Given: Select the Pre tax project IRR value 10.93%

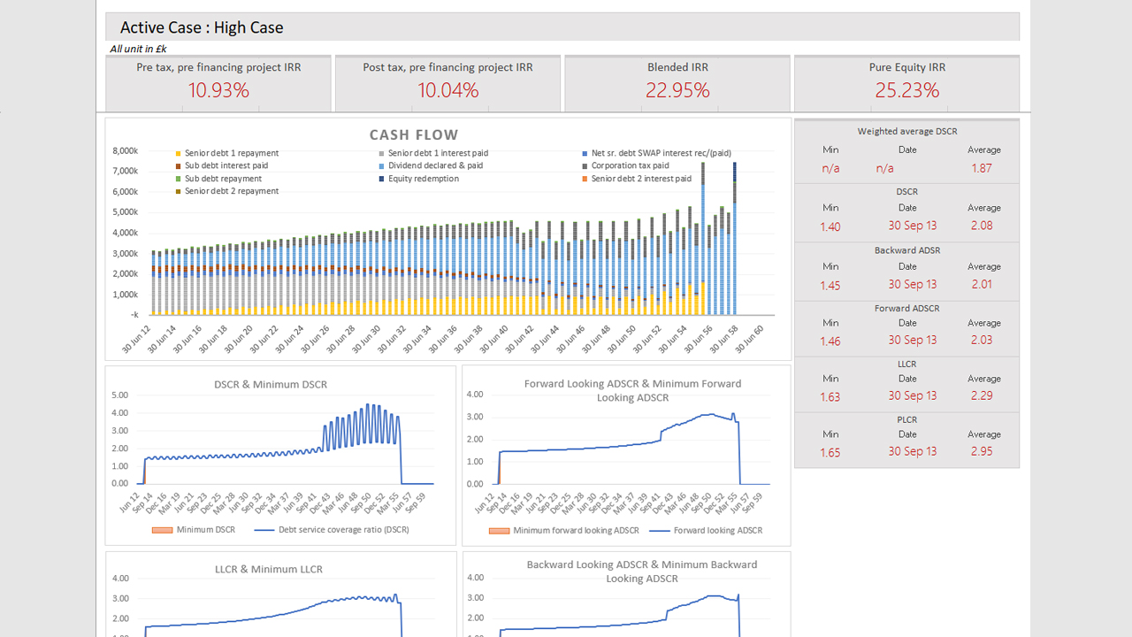Looking at the screenshot, I should 218,90.
